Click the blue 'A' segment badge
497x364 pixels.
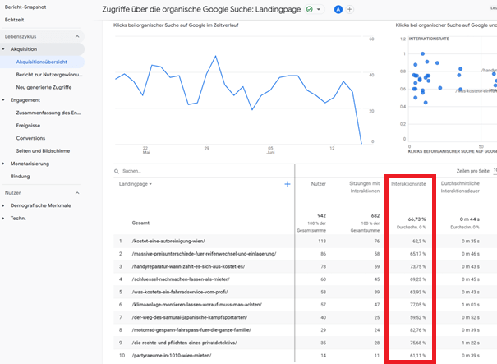pos(338,9)
